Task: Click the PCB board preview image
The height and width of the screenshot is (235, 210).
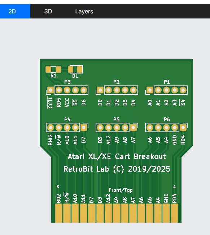Action: [x=116, y=141]
